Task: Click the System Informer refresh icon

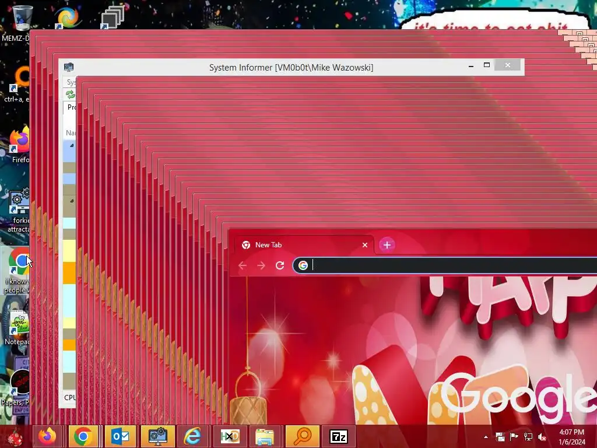Action: (x=70, y=94)
